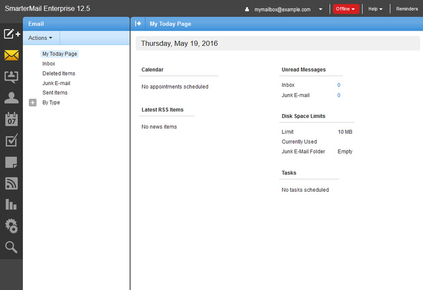Screen dimensions: 423x290
Task: Click the Empty value for junk folder
Action: click(345, 152)
